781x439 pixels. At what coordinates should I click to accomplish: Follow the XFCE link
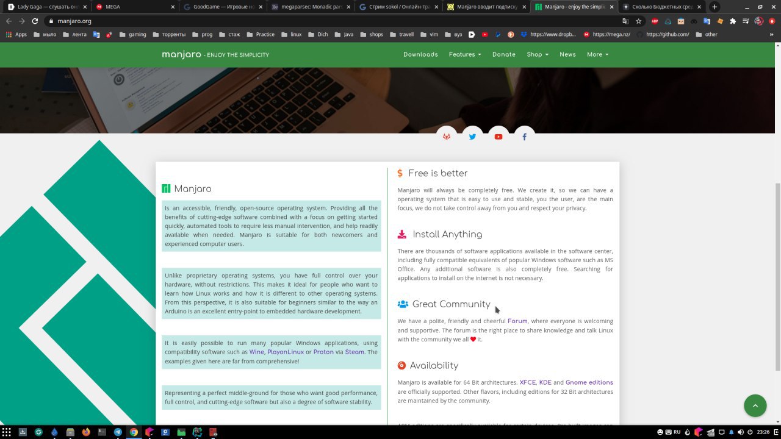(527, 382)
